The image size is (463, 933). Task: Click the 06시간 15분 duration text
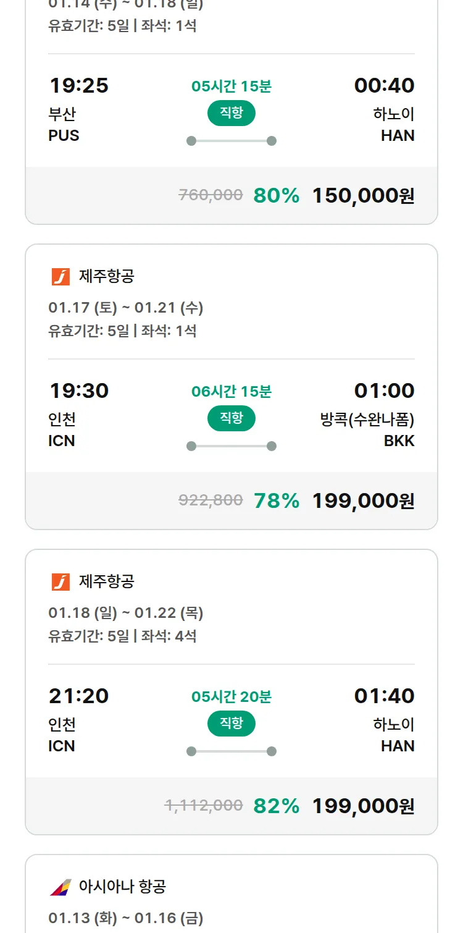coord(231,391)
